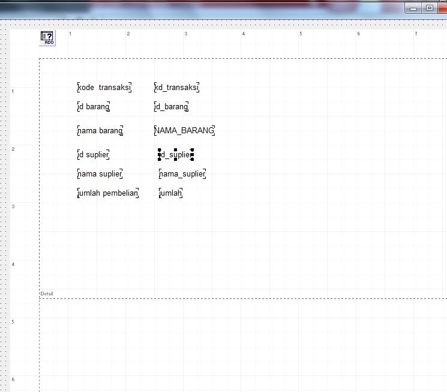Click the top-right resize handle of id_suplier
Viewport: 447px width, 392px height.
point(192,150)
